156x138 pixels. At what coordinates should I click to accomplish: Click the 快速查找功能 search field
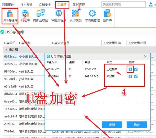(x=124, y=4)
